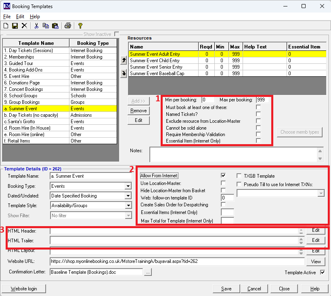Click the New document toolbar icon
The height and width of the screenshot is (296, 331).
(6, 26)
